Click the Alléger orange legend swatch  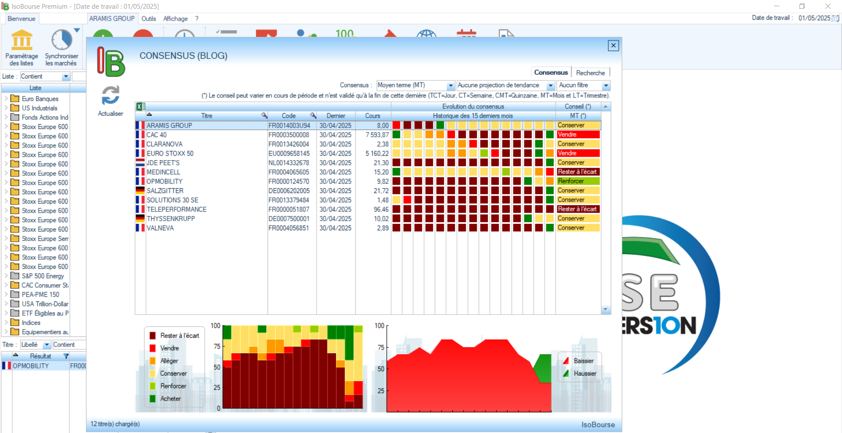pos(153,361)
